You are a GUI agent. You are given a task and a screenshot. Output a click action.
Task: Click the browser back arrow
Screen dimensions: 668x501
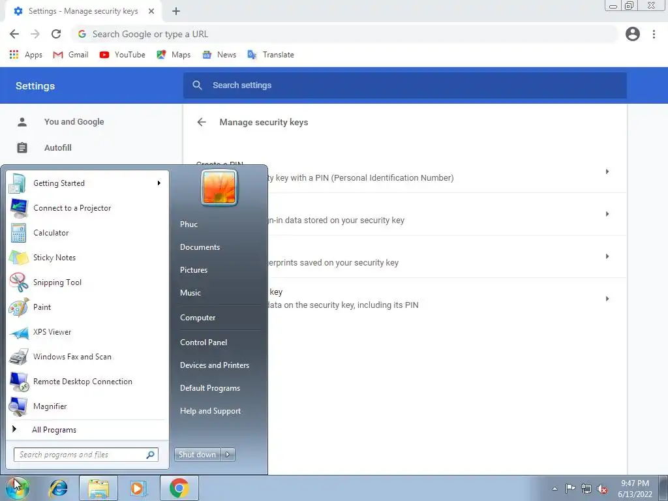(x=14, y=34)
